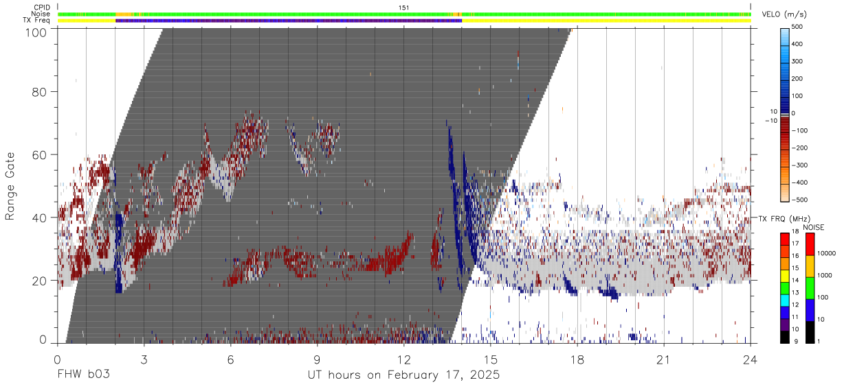
Task: Click the green Noise indicator strip
Action: click(404, 14)
